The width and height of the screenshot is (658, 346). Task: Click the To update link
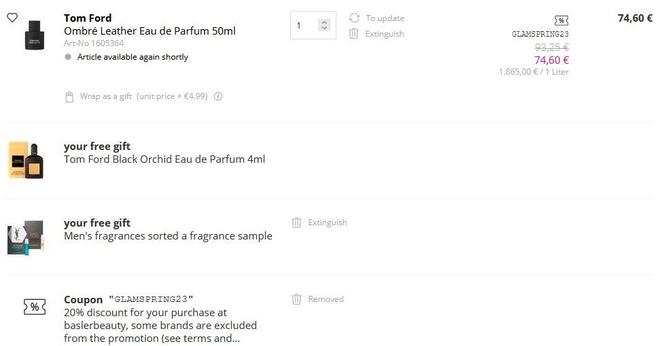click(385, 18)
